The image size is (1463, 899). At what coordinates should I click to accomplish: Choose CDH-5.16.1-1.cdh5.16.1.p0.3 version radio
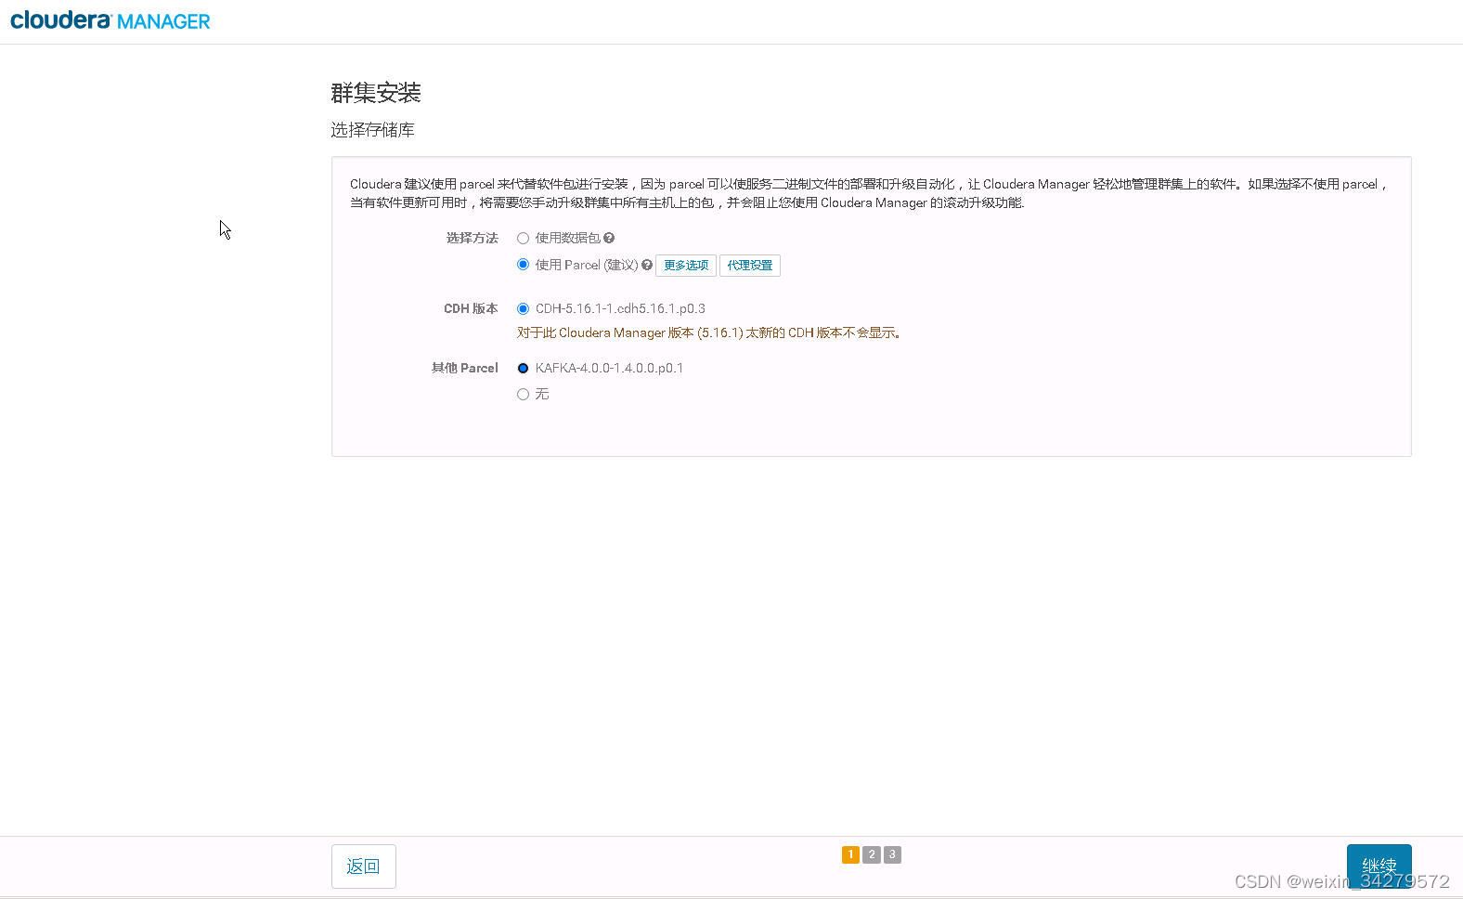[x=523, y=309]
